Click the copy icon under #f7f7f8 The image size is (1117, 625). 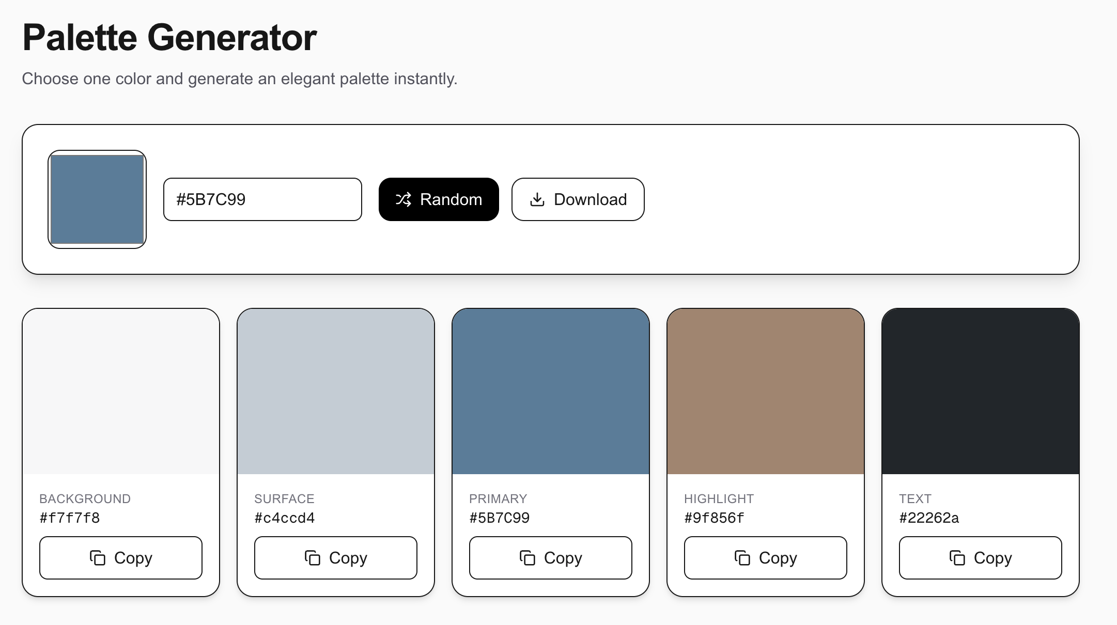click(x=98, y=558)
